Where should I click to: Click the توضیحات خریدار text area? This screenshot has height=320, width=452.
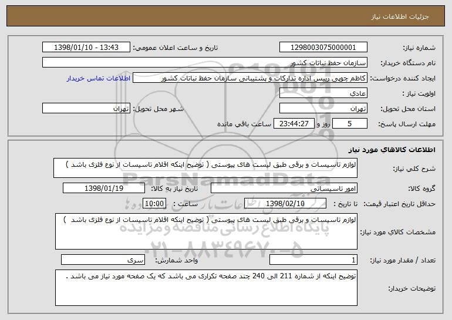tap(206, 288)
